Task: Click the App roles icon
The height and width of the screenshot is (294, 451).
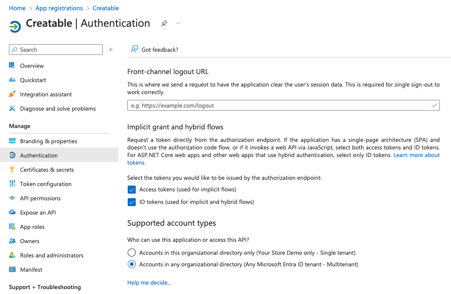Action: click(12, 227)
